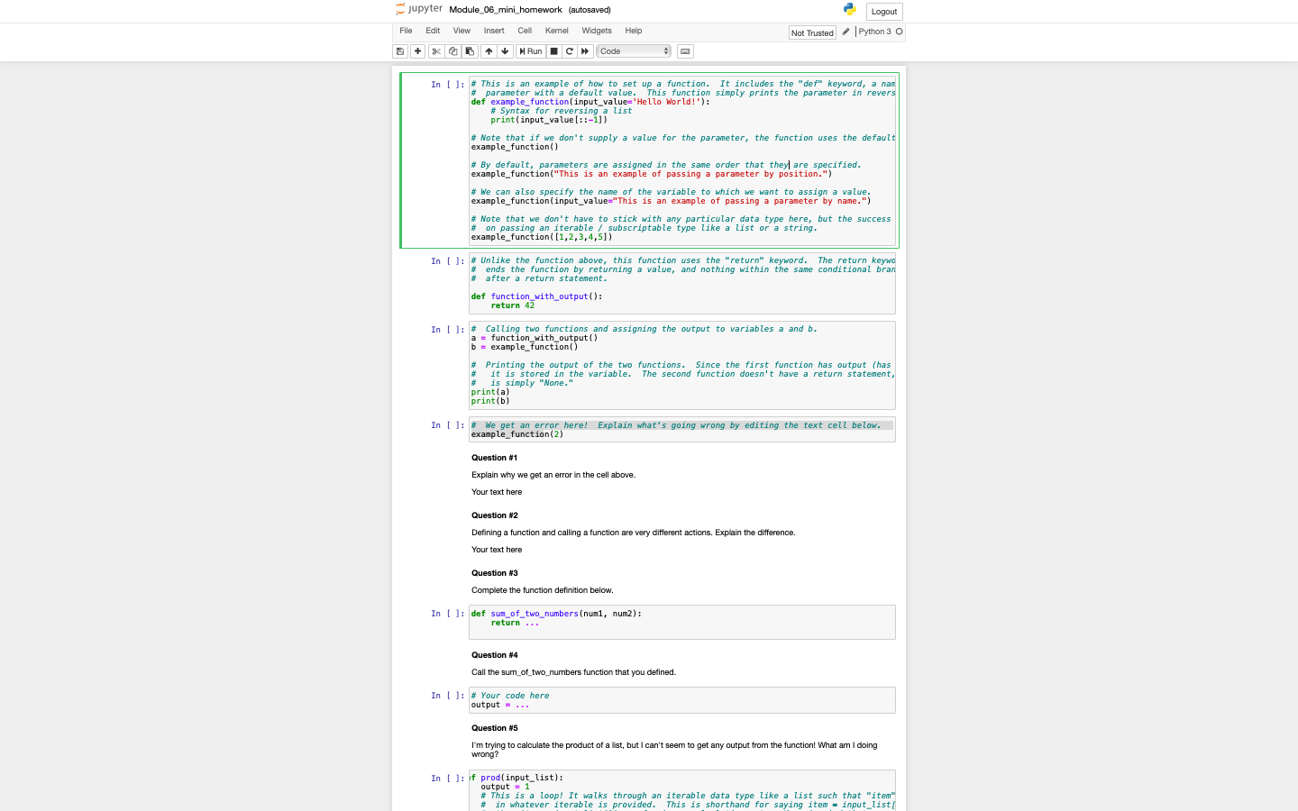Save the notebook via the save icon

[400, 51]
